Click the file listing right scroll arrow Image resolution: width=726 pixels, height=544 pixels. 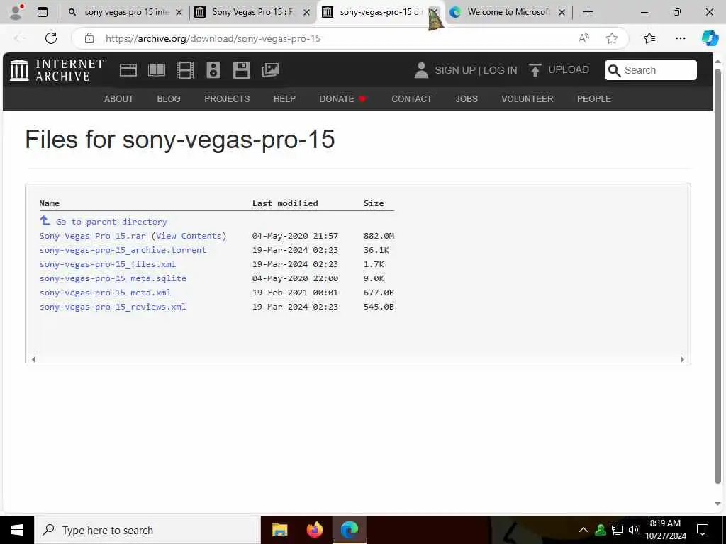pyautogui.click(x=682, y=359)
